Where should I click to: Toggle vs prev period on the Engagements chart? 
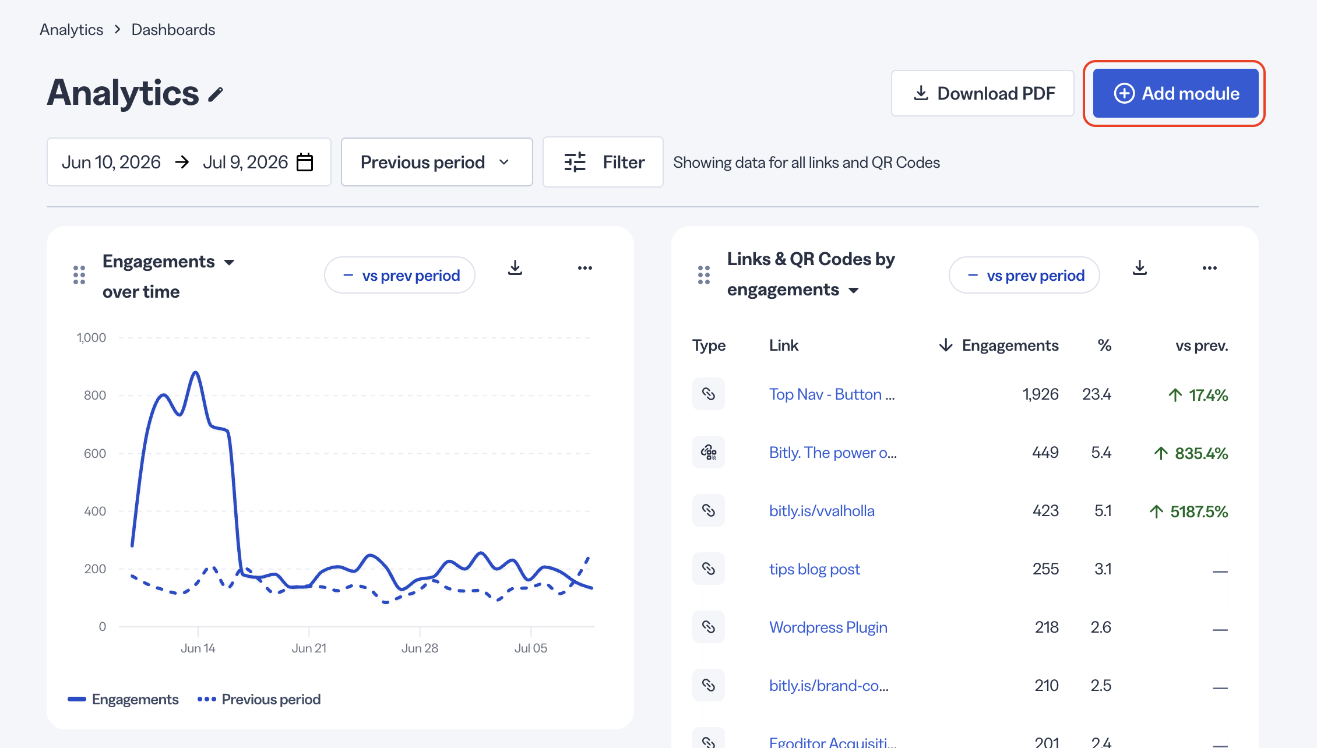pyautogui.click(x=400, y=275)
